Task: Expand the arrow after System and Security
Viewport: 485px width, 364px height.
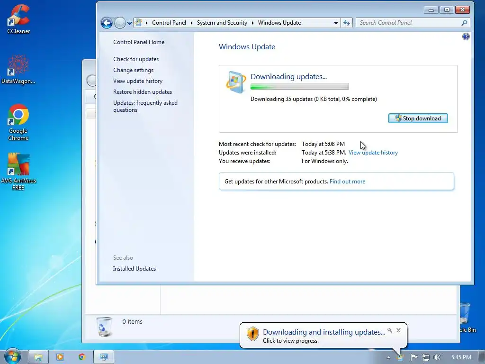Action: (253, 23)
